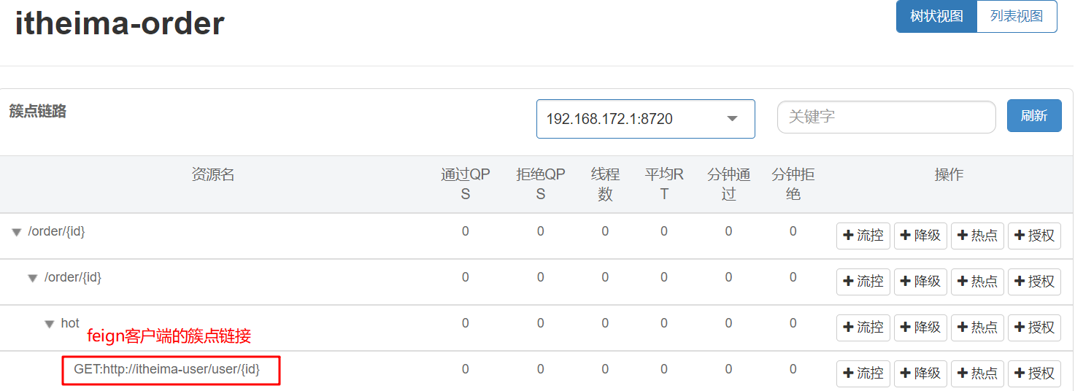Open the 192.168.172.1:8720 machine dropdown
1075x391 pixels.
[645, 119]
